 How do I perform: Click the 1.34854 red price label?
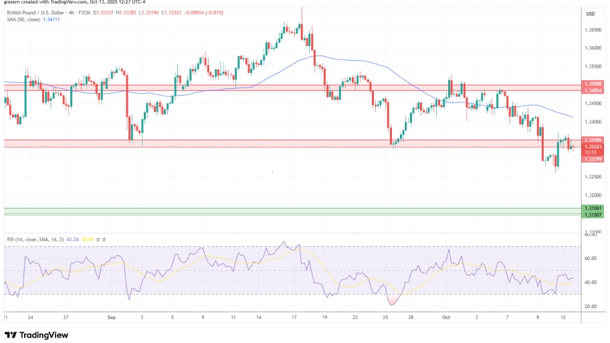[x=593, y=91]
